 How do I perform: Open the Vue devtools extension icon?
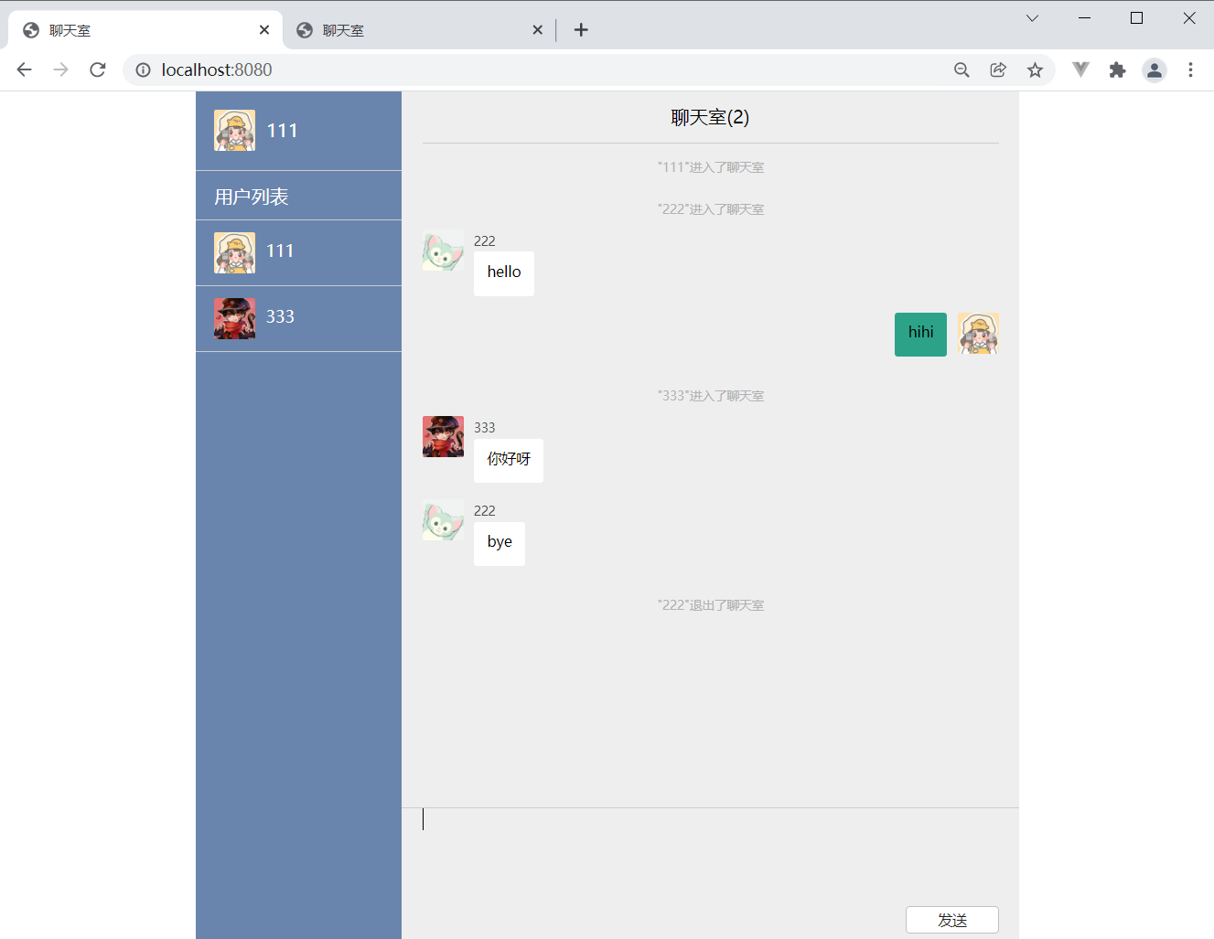(x=1080, y=69)
